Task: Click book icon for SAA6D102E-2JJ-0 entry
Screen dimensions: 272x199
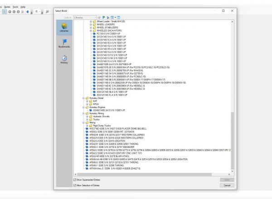Action: (94, 64)
